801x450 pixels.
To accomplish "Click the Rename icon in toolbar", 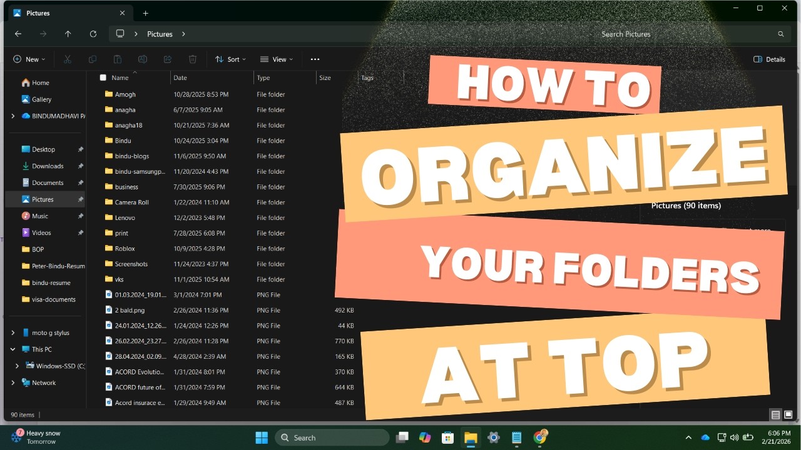I will pos(143,59).
